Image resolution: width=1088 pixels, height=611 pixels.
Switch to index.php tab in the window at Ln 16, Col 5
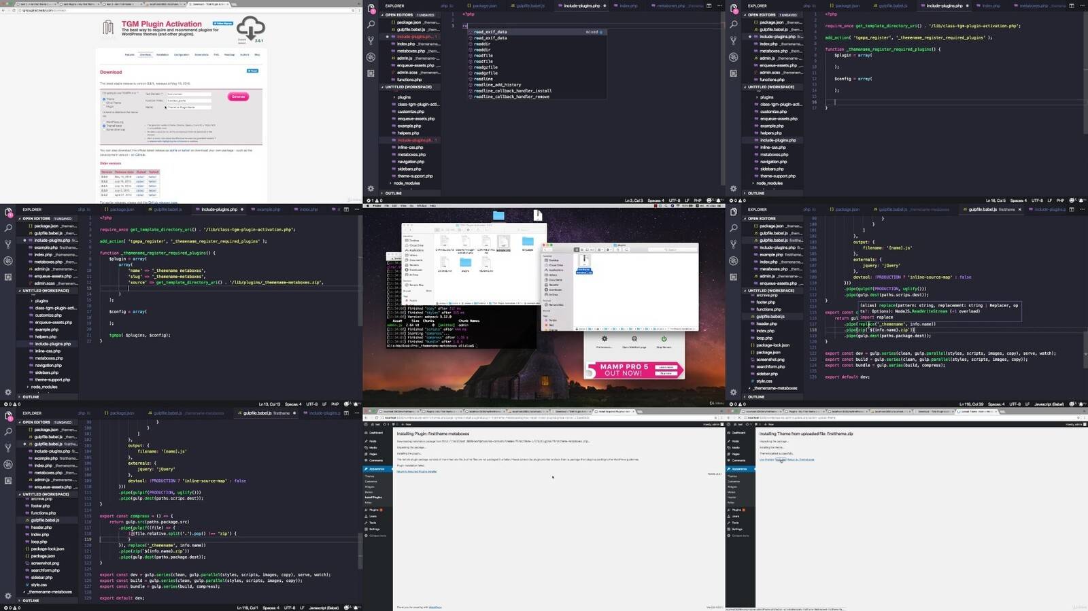pyautogui.click(x=991, y=5)
